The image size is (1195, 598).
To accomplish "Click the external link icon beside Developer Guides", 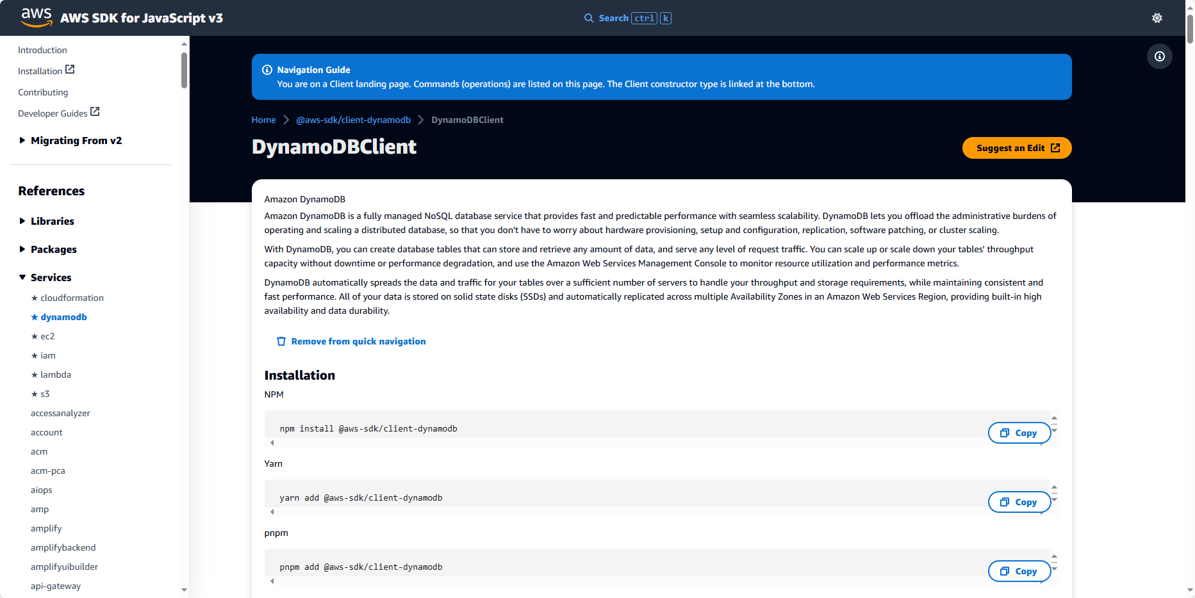I will (x=95, y=112).
